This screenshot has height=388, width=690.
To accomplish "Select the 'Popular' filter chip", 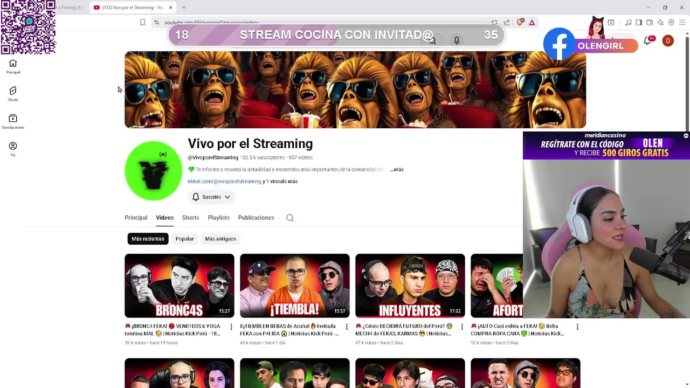I will tap(184, 239).
